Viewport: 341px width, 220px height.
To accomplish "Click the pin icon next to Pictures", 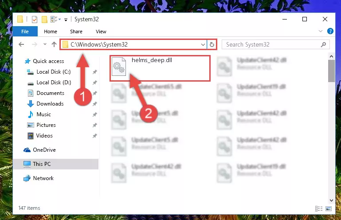I will 94,125.
